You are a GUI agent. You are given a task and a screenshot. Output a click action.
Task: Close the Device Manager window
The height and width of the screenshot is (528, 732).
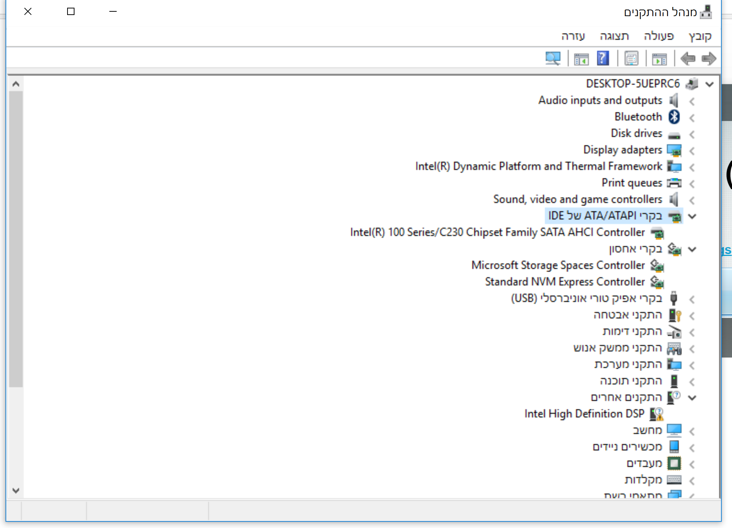pos(28,12)
